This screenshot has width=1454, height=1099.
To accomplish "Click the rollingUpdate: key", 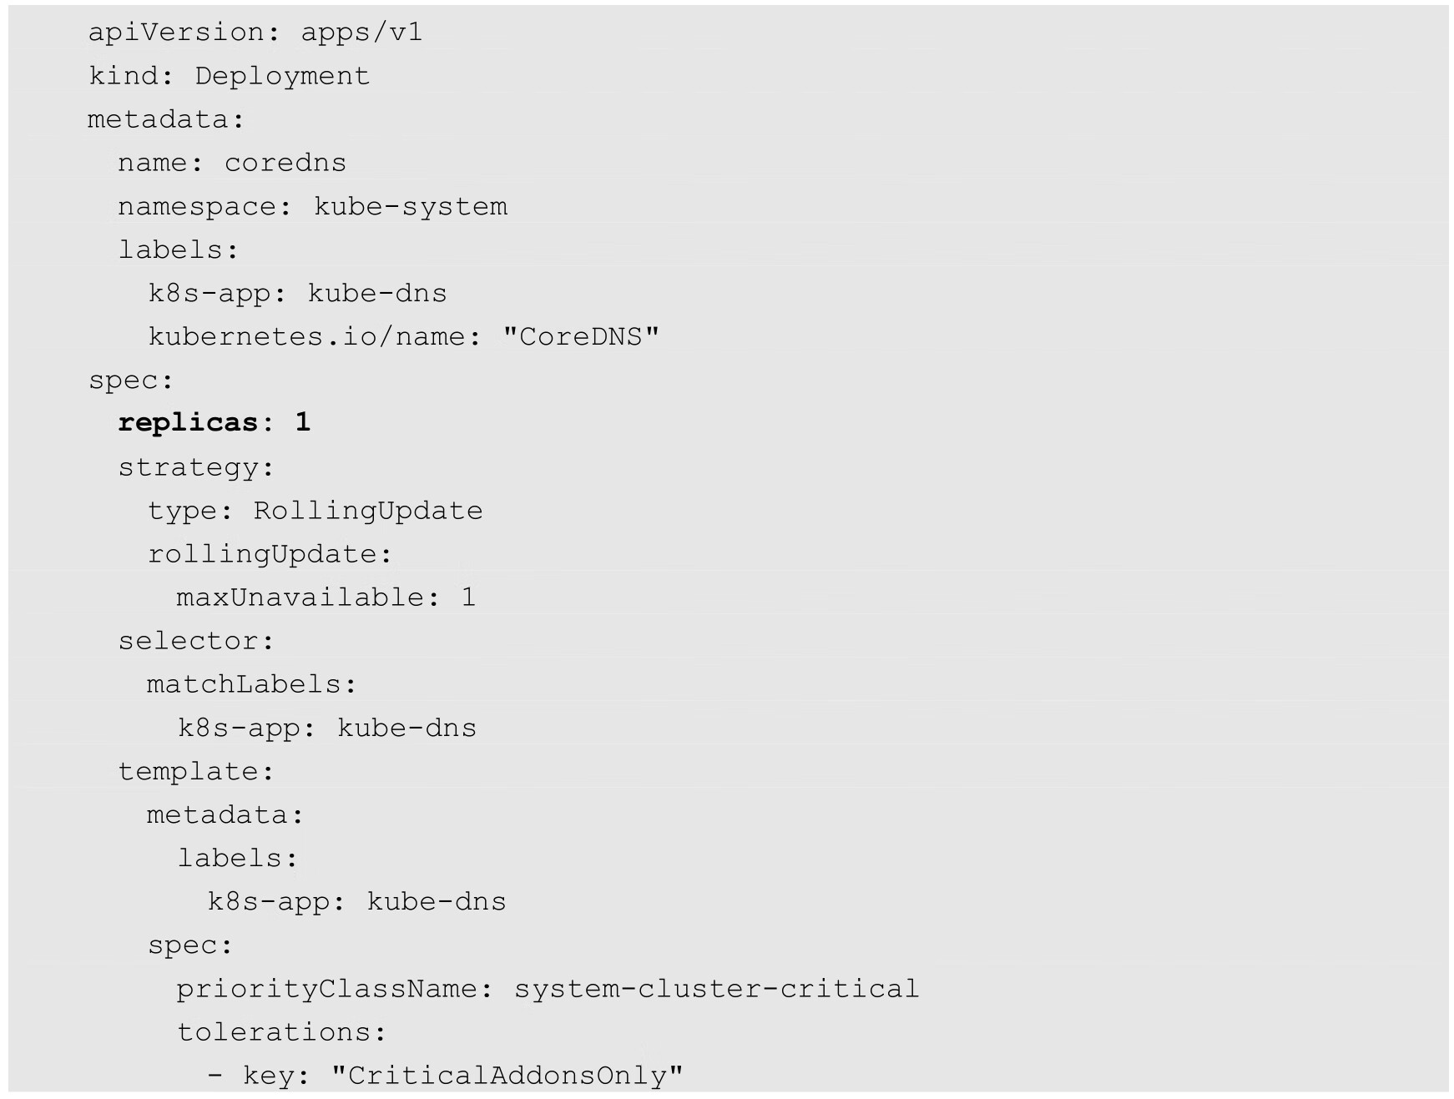I will coord(270,554).
